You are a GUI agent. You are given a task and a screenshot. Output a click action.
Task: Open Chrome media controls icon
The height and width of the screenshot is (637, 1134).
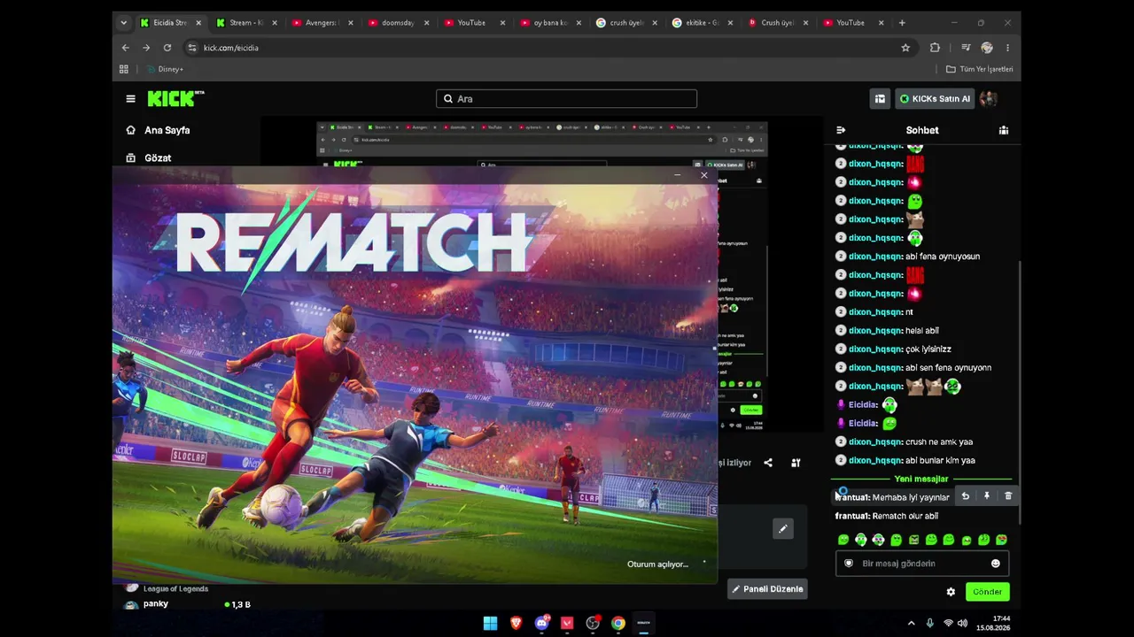[x=966, y=48]
